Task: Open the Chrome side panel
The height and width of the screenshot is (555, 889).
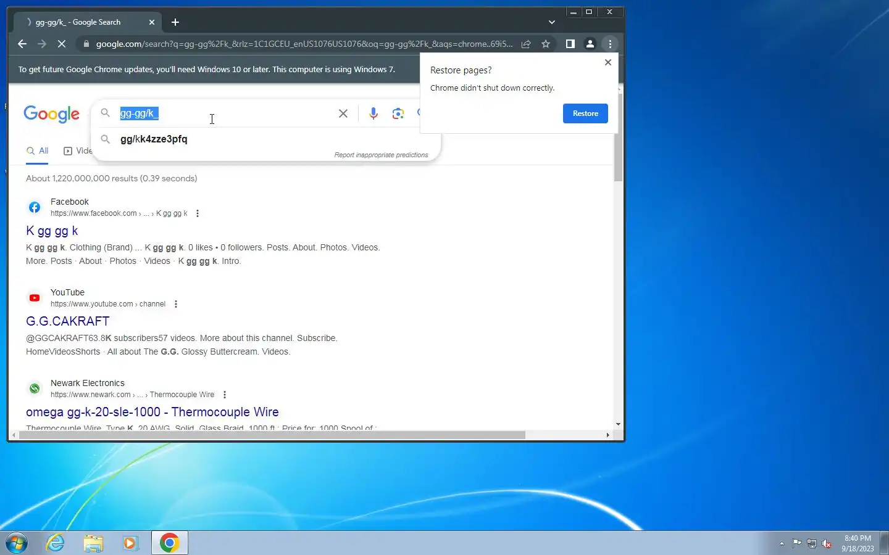Action: [570, 44]
